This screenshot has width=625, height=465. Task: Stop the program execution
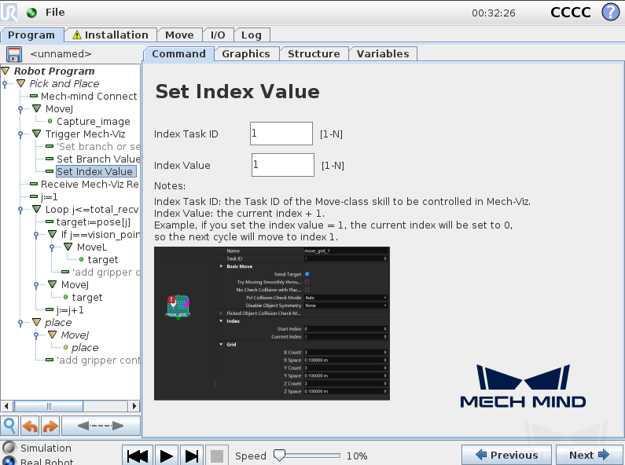point(217,456)
